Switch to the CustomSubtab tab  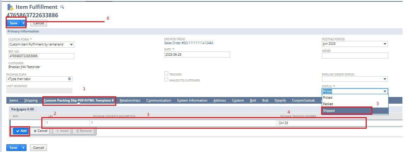click(x=303, y=101)
